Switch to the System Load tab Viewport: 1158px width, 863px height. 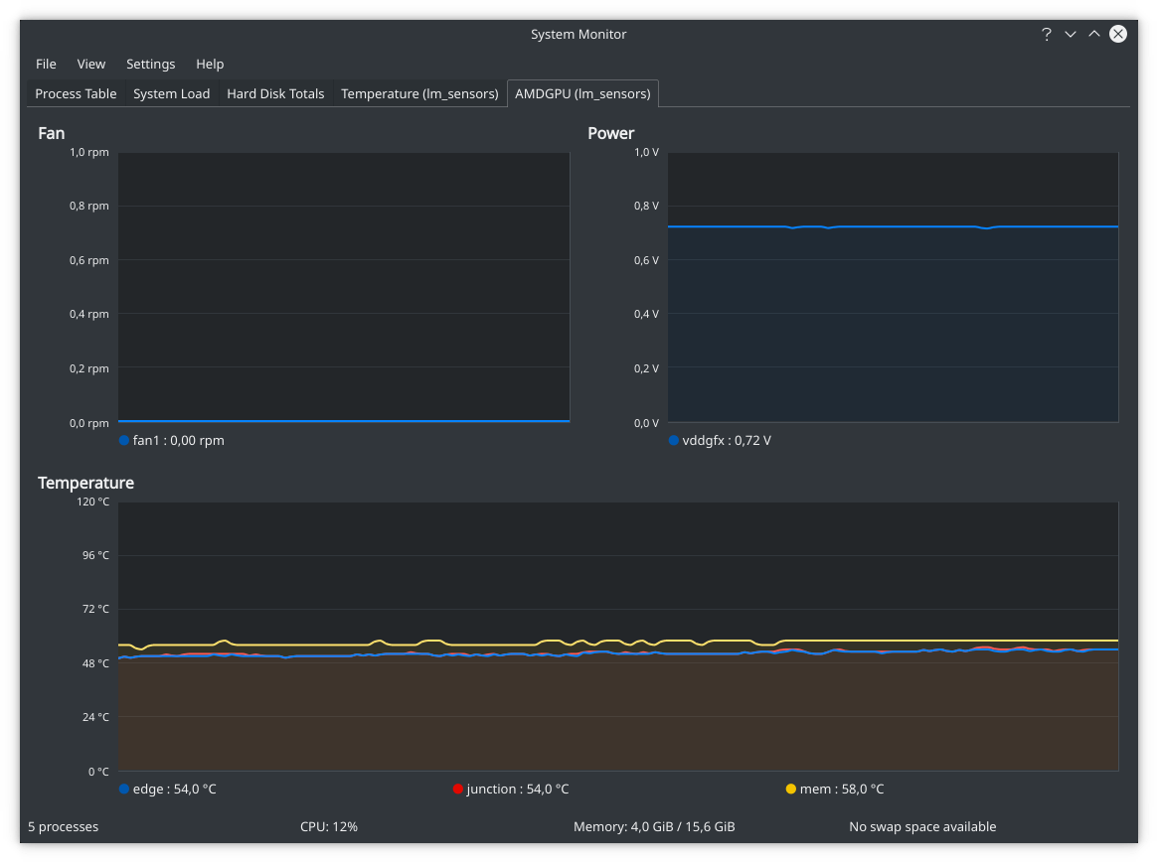[x=171, y=93]
